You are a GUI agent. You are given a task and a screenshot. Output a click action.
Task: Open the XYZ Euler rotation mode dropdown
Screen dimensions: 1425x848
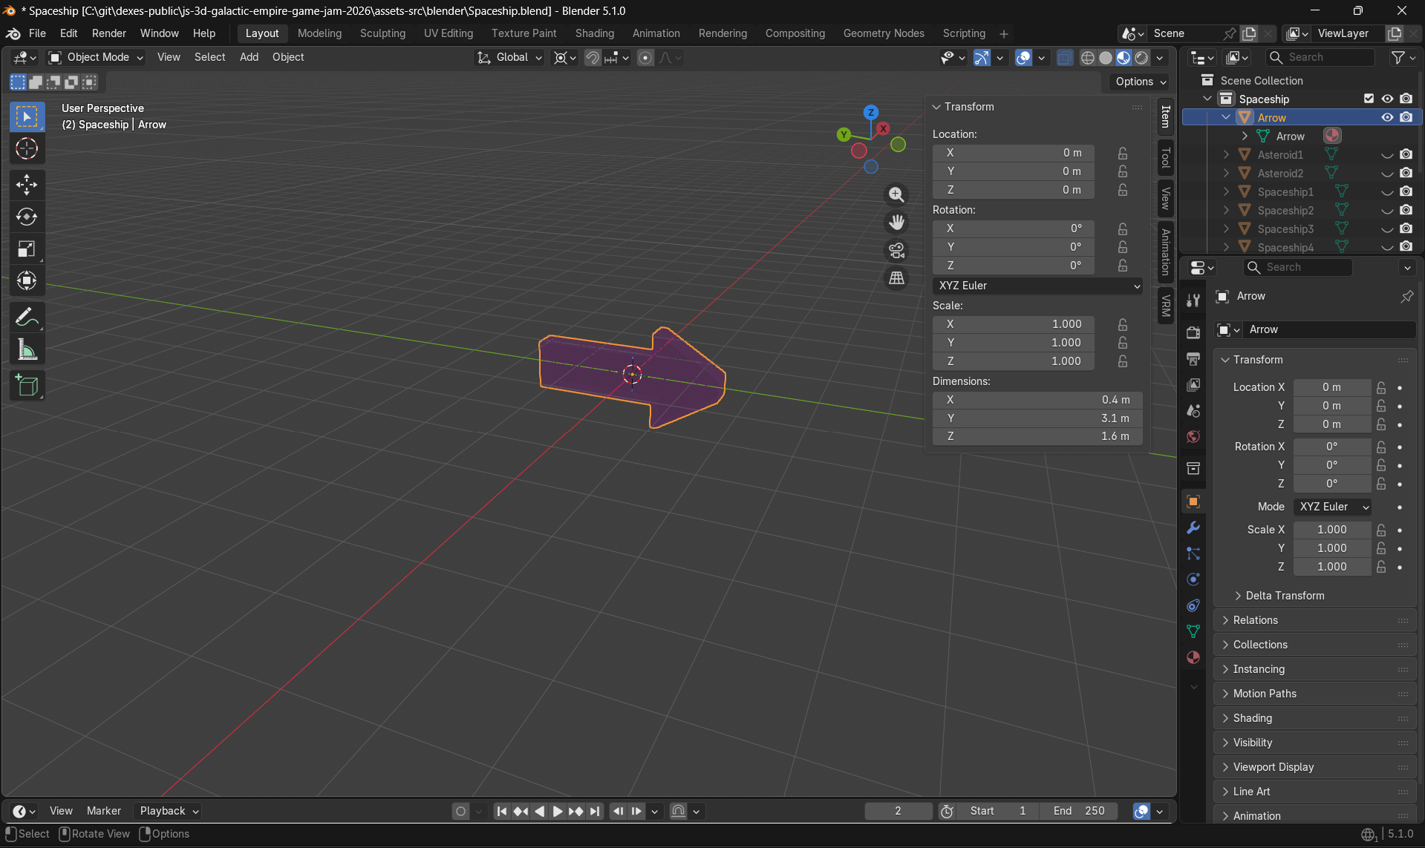[x=1037, y=286]
